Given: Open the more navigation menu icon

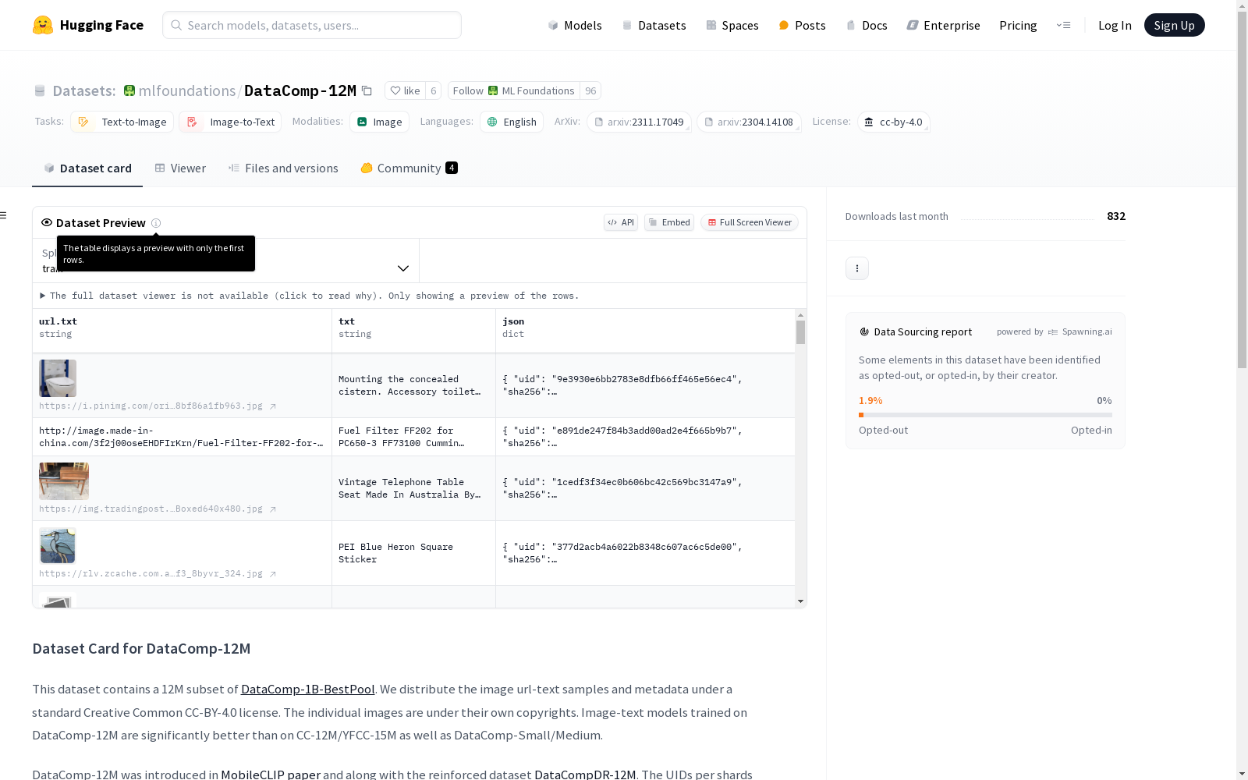Looking at the screenshot, I should (1063, 25).
